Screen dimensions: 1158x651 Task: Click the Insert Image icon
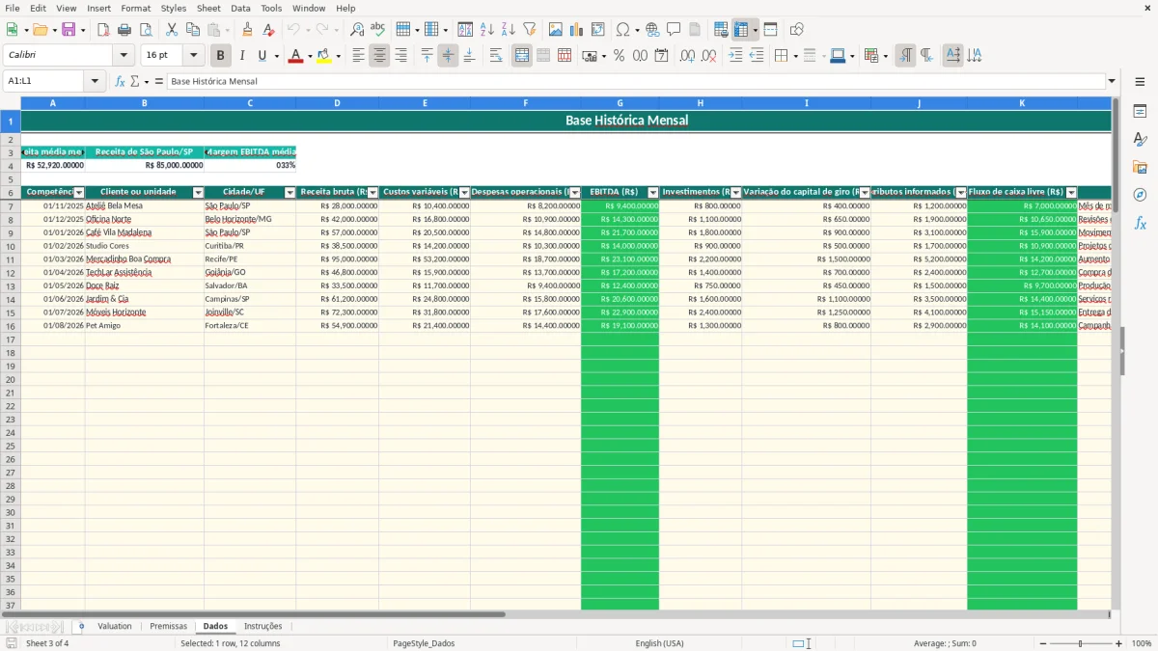point(555,30)
